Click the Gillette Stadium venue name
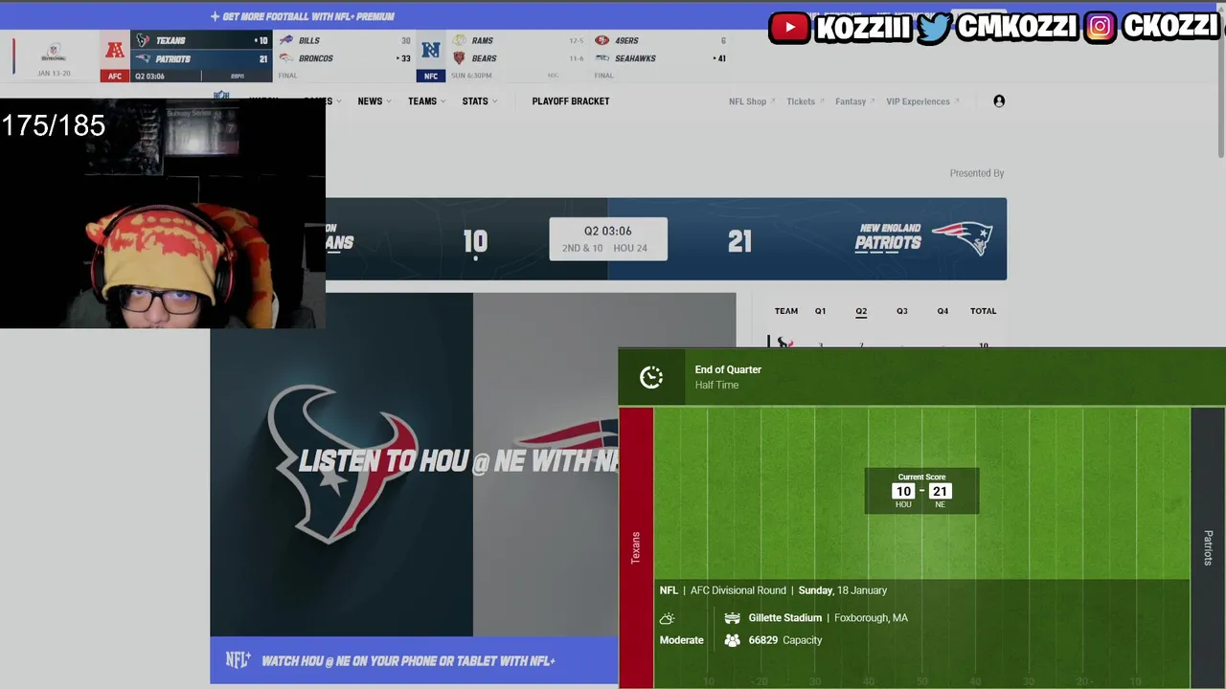 pos(785,618)
